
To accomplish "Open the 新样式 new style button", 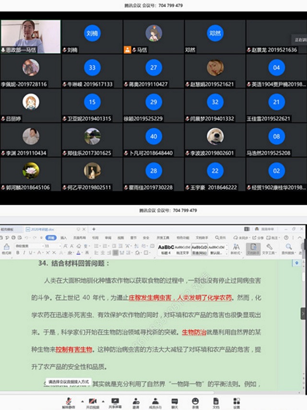I will click(x=236, y=249).
